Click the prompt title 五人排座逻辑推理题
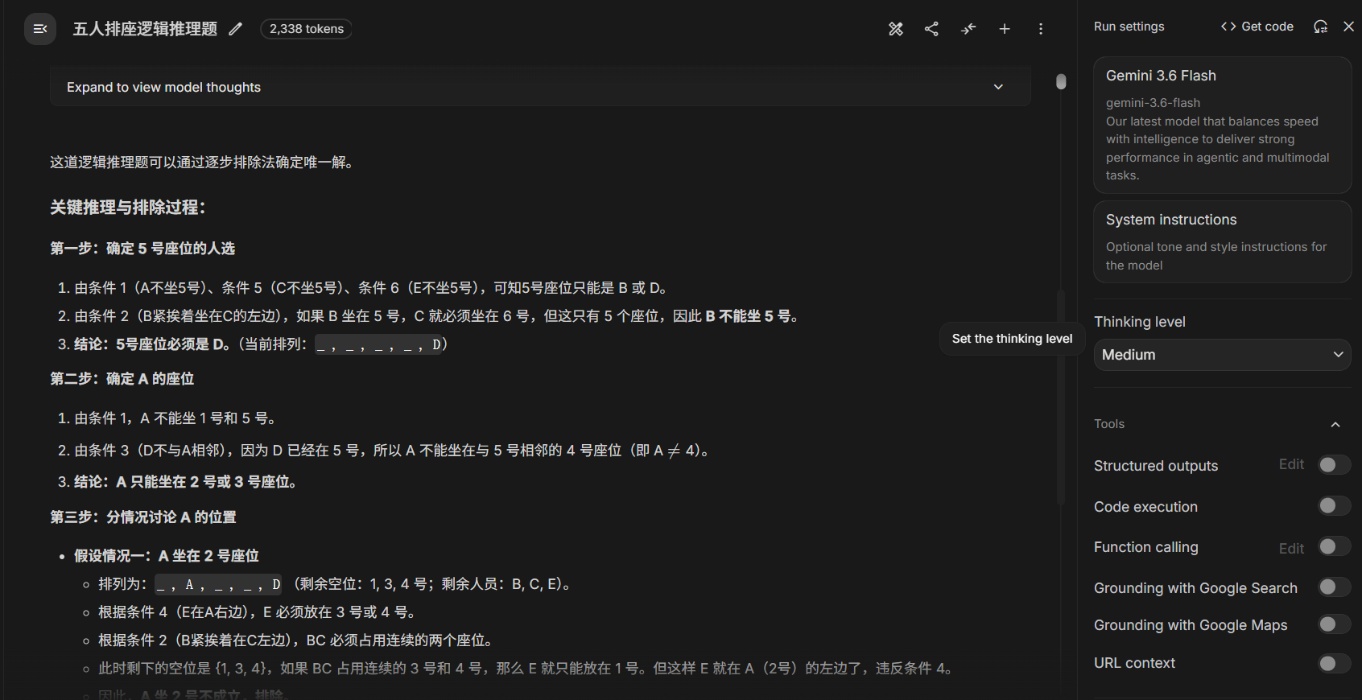1362x700 pixels. point(145,29)
